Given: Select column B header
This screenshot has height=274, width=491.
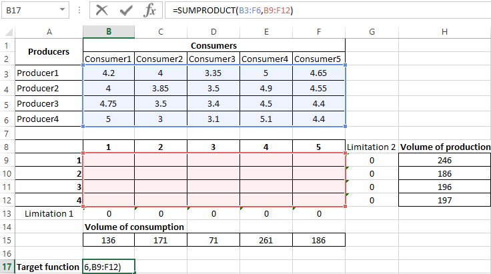Looking at the screenshot, I should coord(109,33).
